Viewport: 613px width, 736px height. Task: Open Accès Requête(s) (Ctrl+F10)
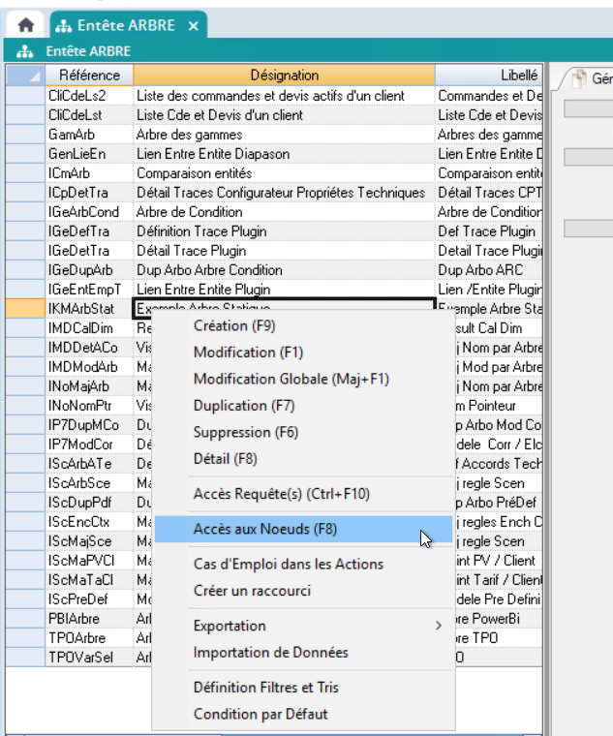pyautogui.click(x=282, y=494)
